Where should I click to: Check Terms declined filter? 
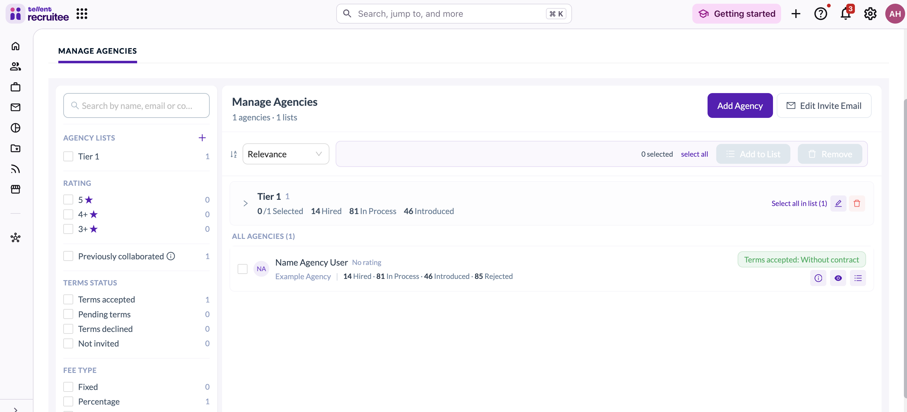(68, 329)
